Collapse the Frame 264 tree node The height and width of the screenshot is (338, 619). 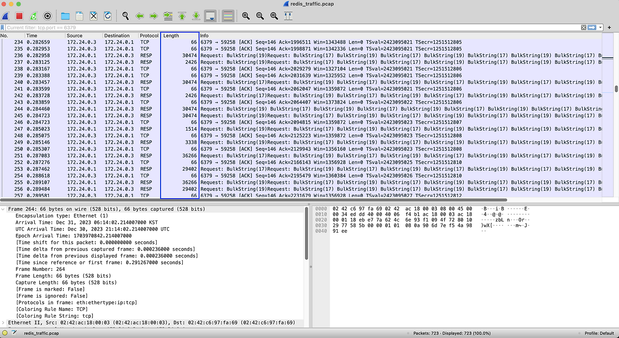[x=3, y=209]
